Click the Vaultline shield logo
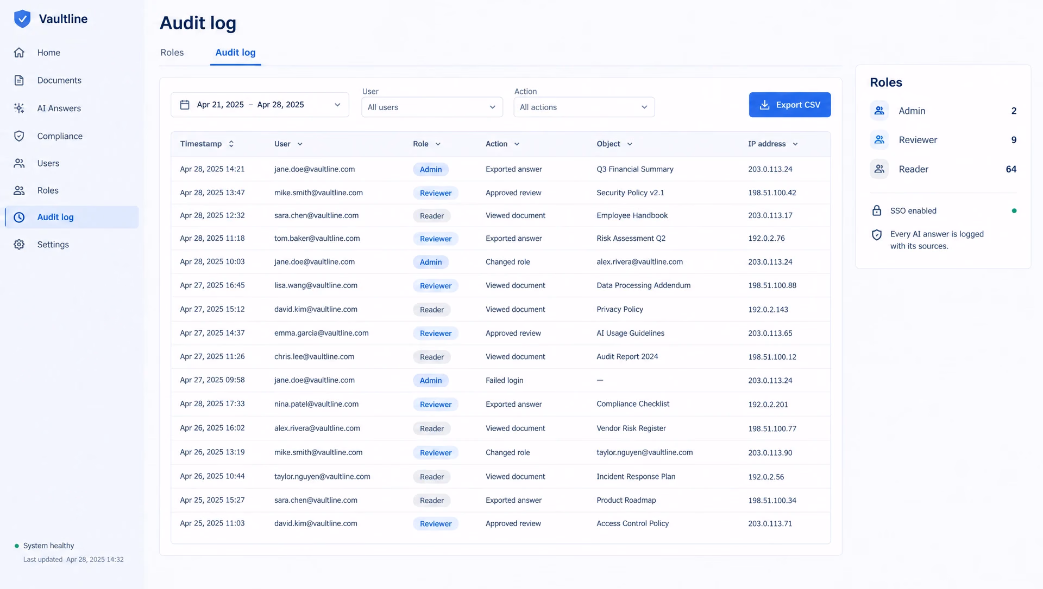Viewport: 1043px width, 589px height. tap(22, 18)
